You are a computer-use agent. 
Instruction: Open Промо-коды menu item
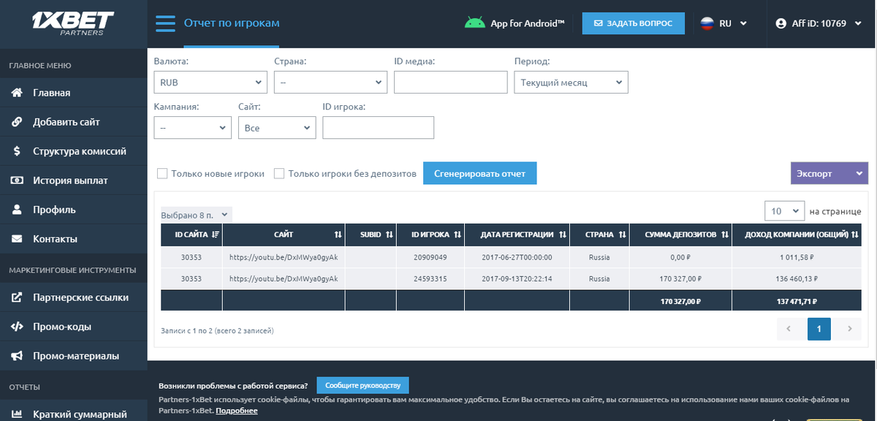point(73,327)
